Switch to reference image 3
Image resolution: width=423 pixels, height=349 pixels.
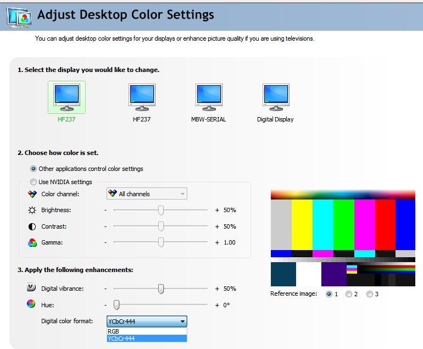tap(370, 294)
